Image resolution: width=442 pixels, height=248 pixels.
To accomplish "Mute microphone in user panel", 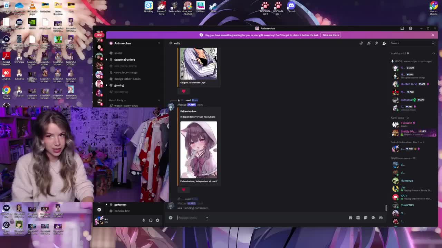I will point(144,220).
